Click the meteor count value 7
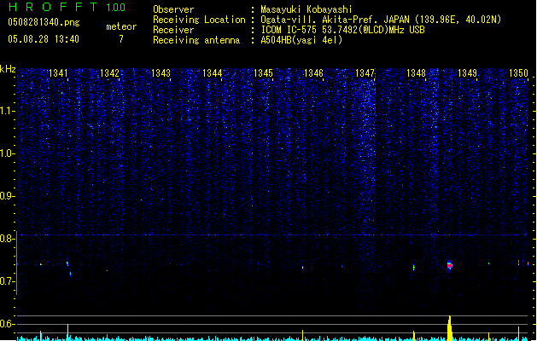The width and height of the screenshot is (537, 341). point(121,39)
